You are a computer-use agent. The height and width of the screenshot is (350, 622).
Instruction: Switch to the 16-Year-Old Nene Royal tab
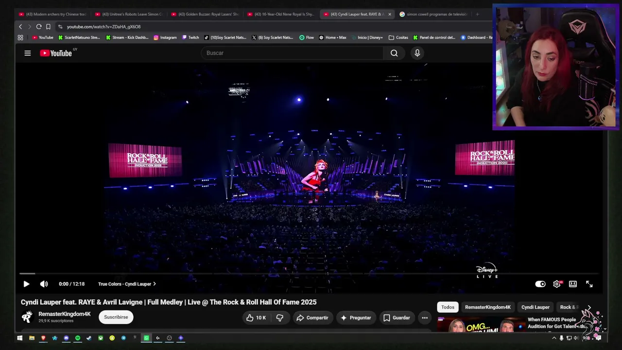281,14
